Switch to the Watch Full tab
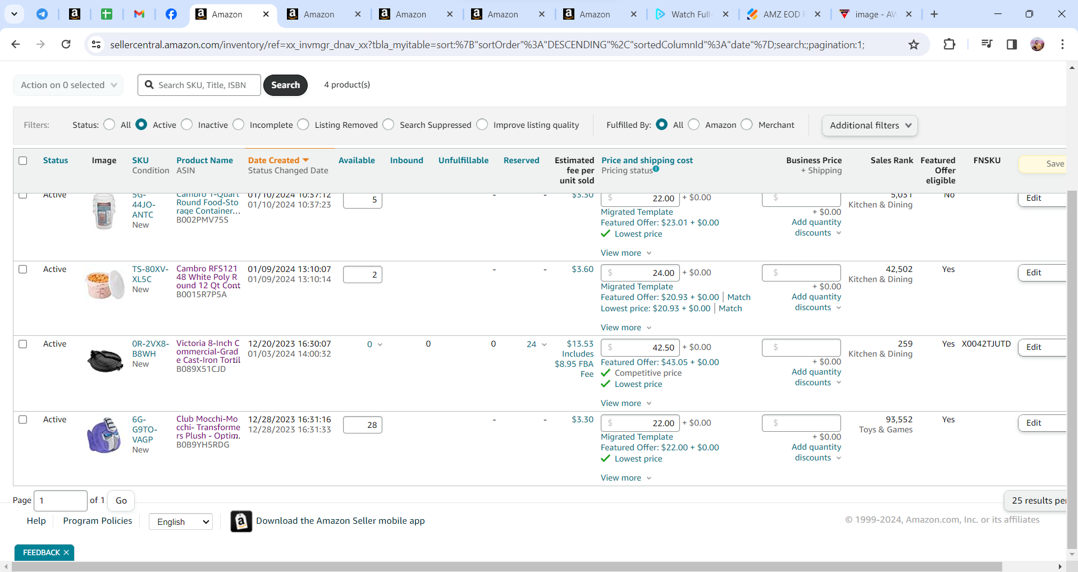 tap(691, 14)
